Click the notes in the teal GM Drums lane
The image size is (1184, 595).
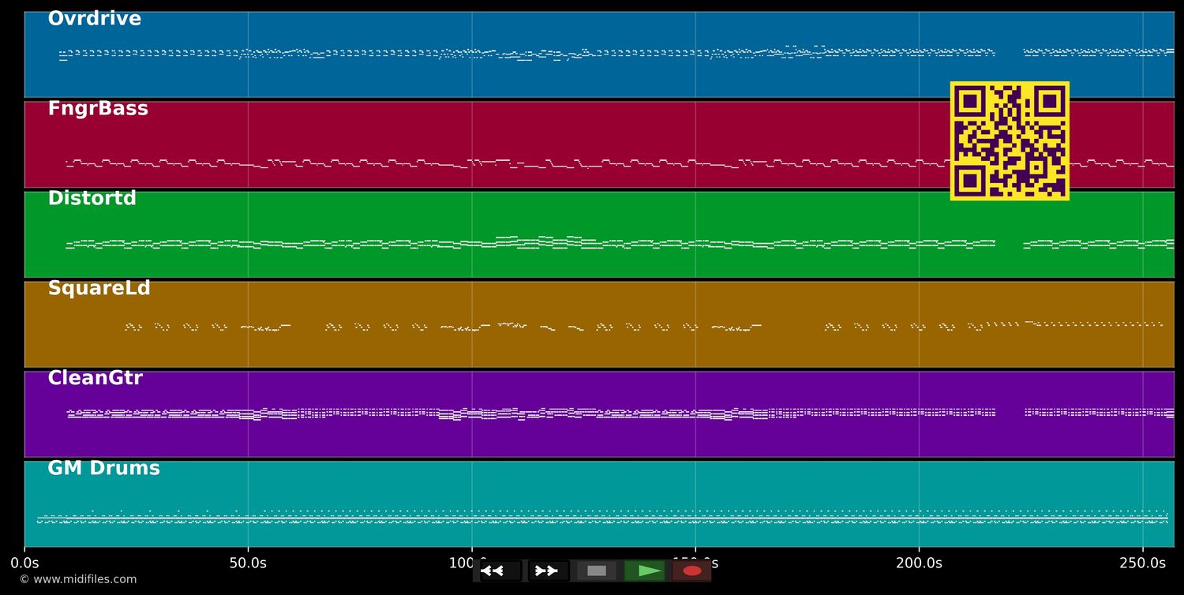click(x=600, y=518)
